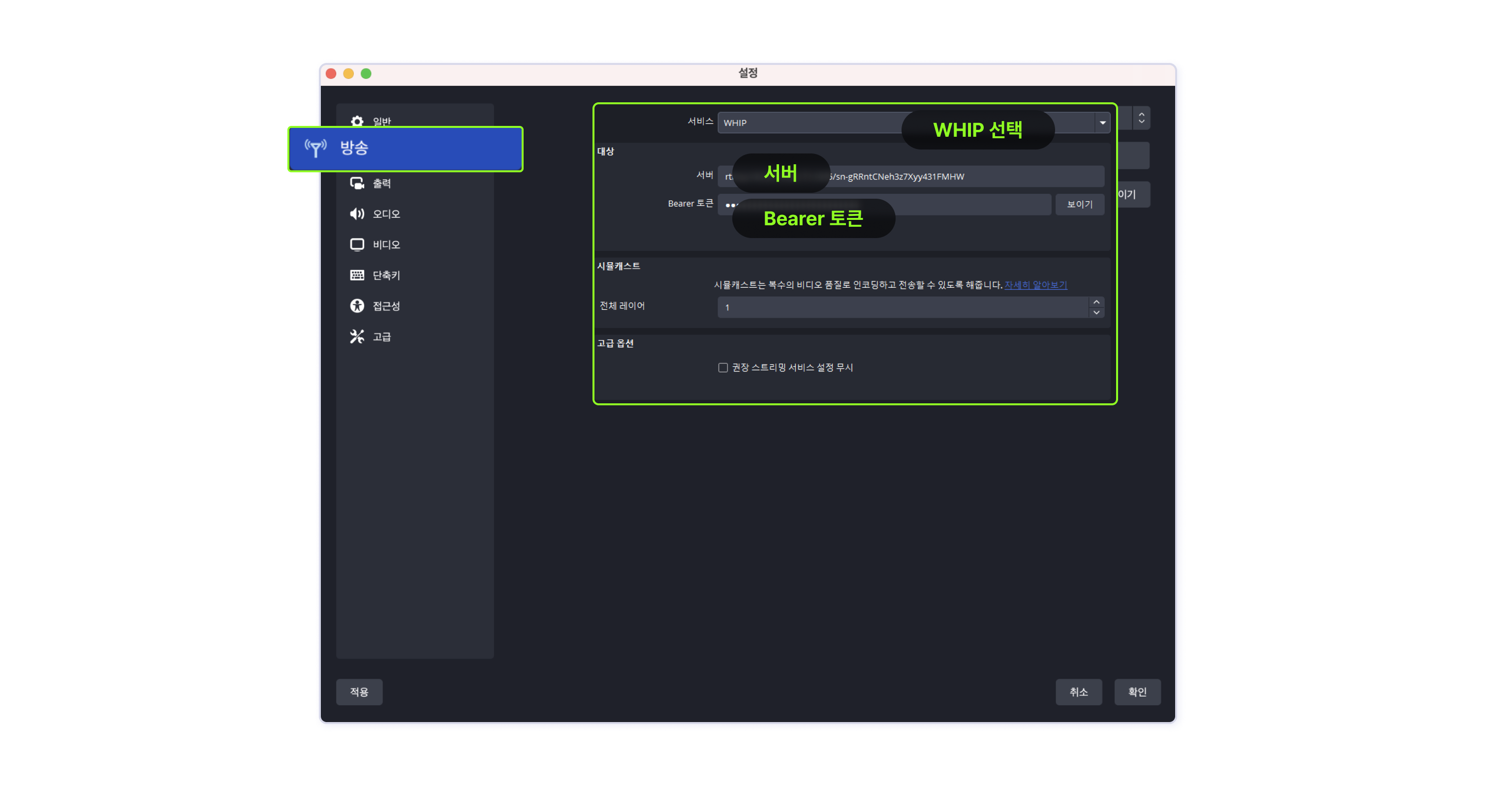Enable 권장 스트리밍 서비스 설정 무시 checkbox

pyautogui.click(x=723, y=367)
